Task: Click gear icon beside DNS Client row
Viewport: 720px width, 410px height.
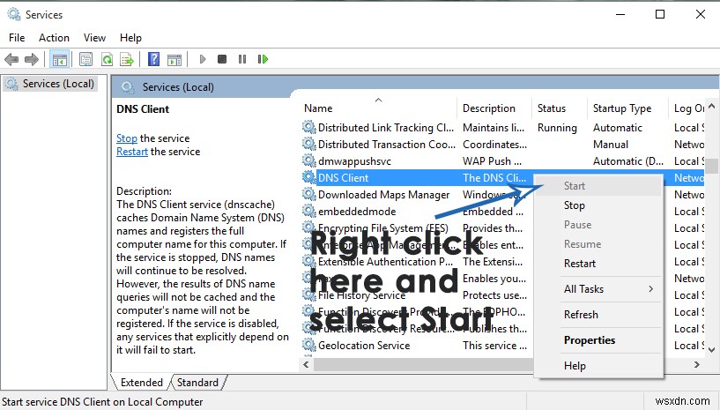Action: tap(309, 177)
